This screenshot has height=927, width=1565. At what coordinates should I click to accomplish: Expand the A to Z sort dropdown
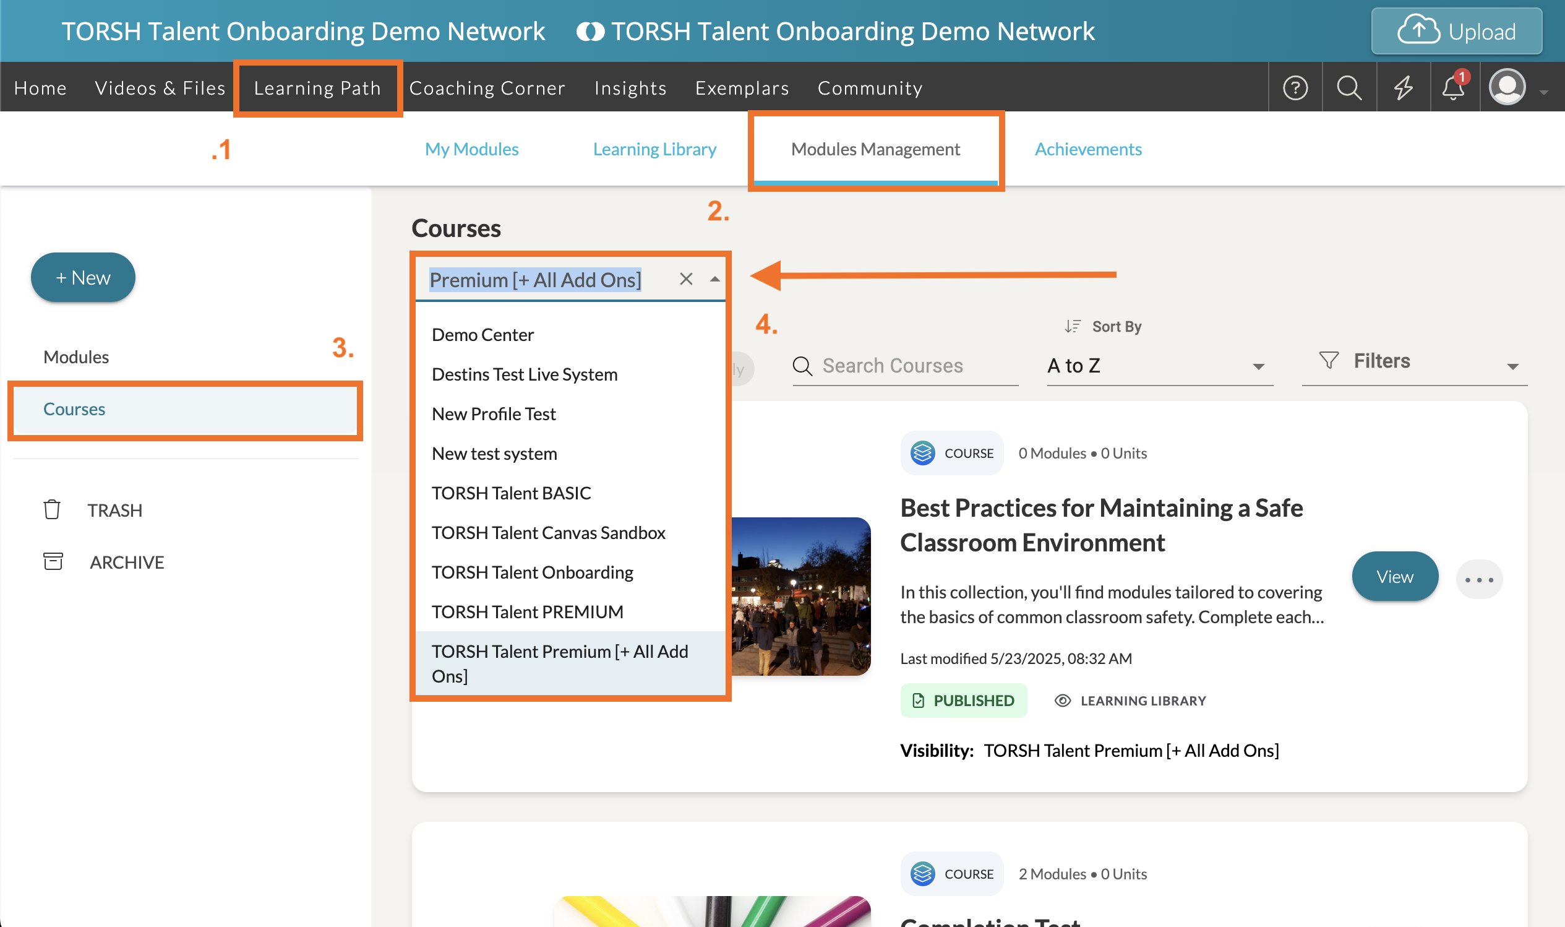(1159, 366)
